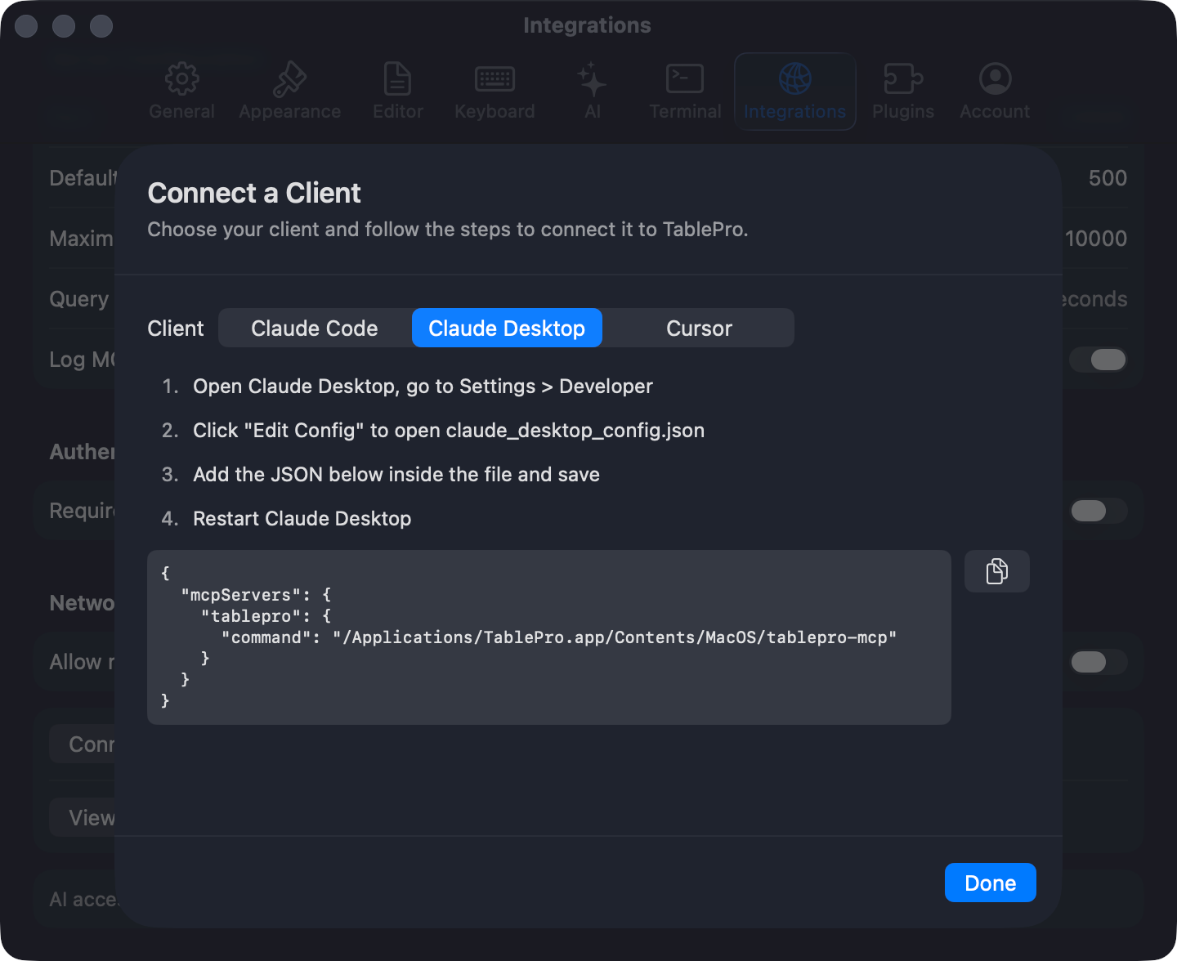Click the red close window button
1177x961 pixels.
[26, 26]
